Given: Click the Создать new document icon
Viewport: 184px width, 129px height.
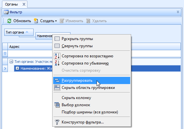Looking at the screenshot, I should coord(36,21).
